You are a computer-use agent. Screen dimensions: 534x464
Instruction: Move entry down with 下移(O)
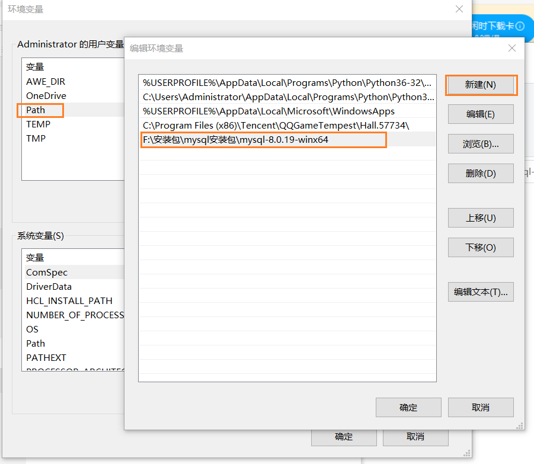480,247
